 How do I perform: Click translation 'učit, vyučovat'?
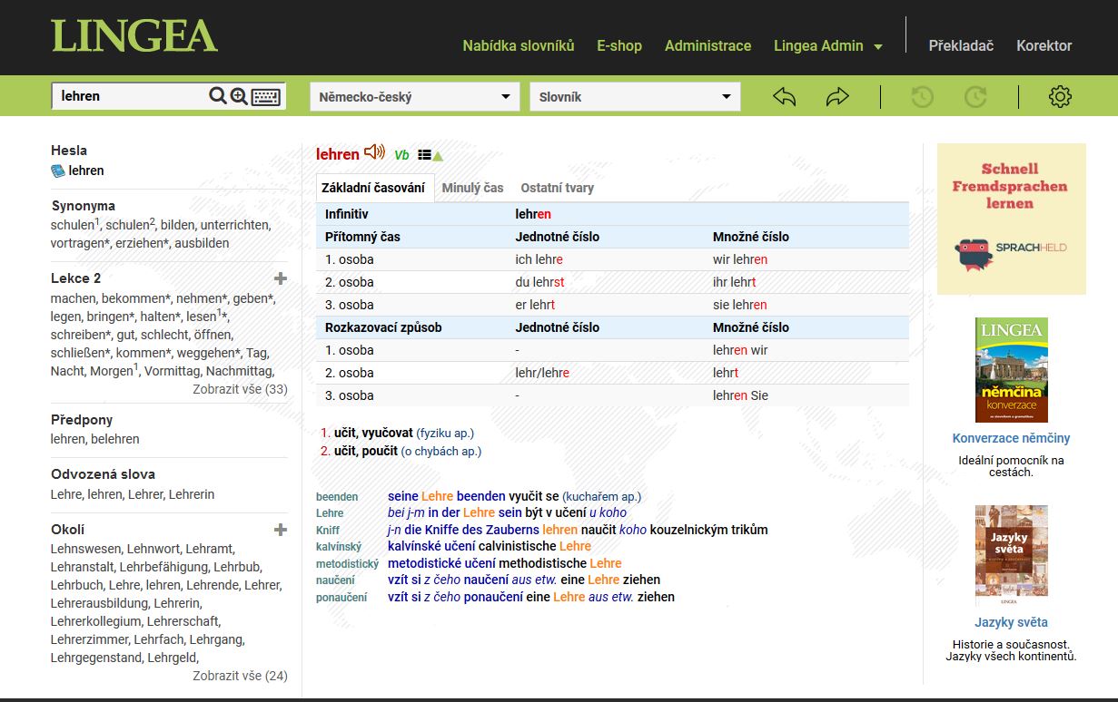tap(373, 434)
